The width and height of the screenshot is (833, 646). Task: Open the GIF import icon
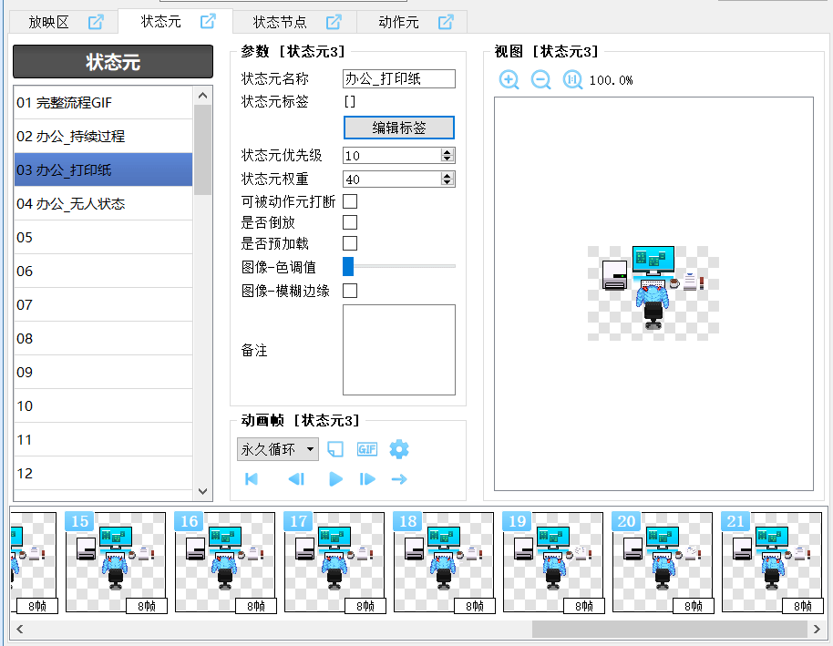366,449
